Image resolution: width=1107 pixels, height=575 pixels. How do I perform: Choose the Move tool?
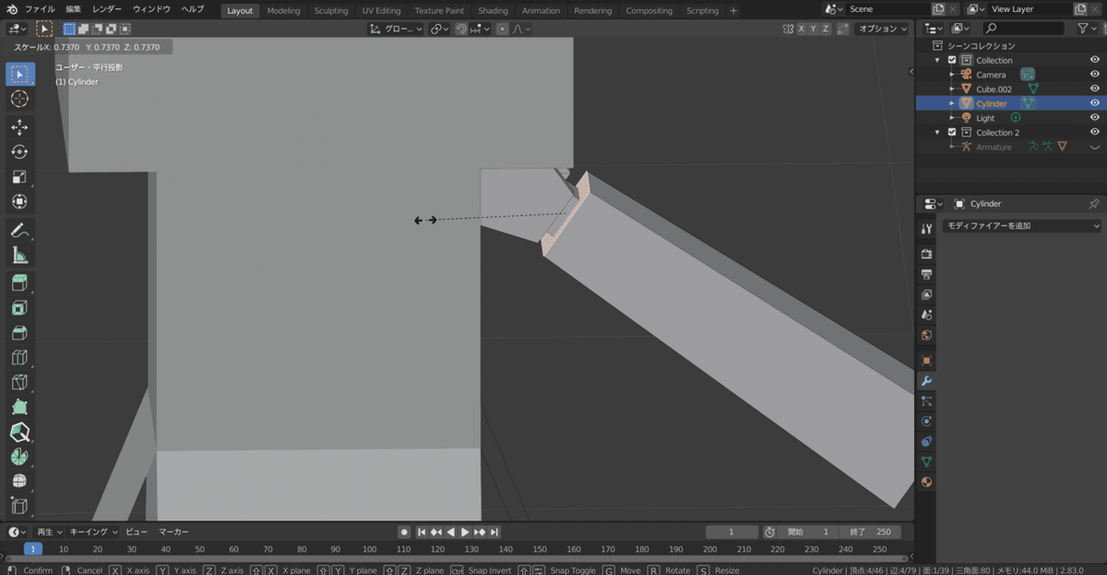click(x=19, y=127)
